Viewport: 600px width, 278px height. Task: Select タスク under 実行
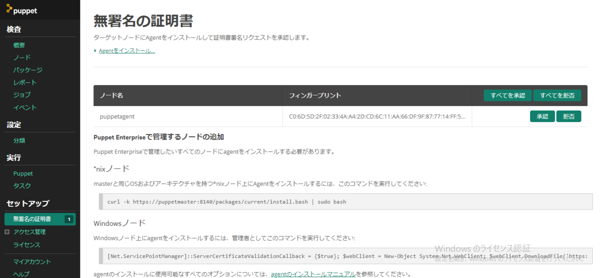tap(22, 186)
